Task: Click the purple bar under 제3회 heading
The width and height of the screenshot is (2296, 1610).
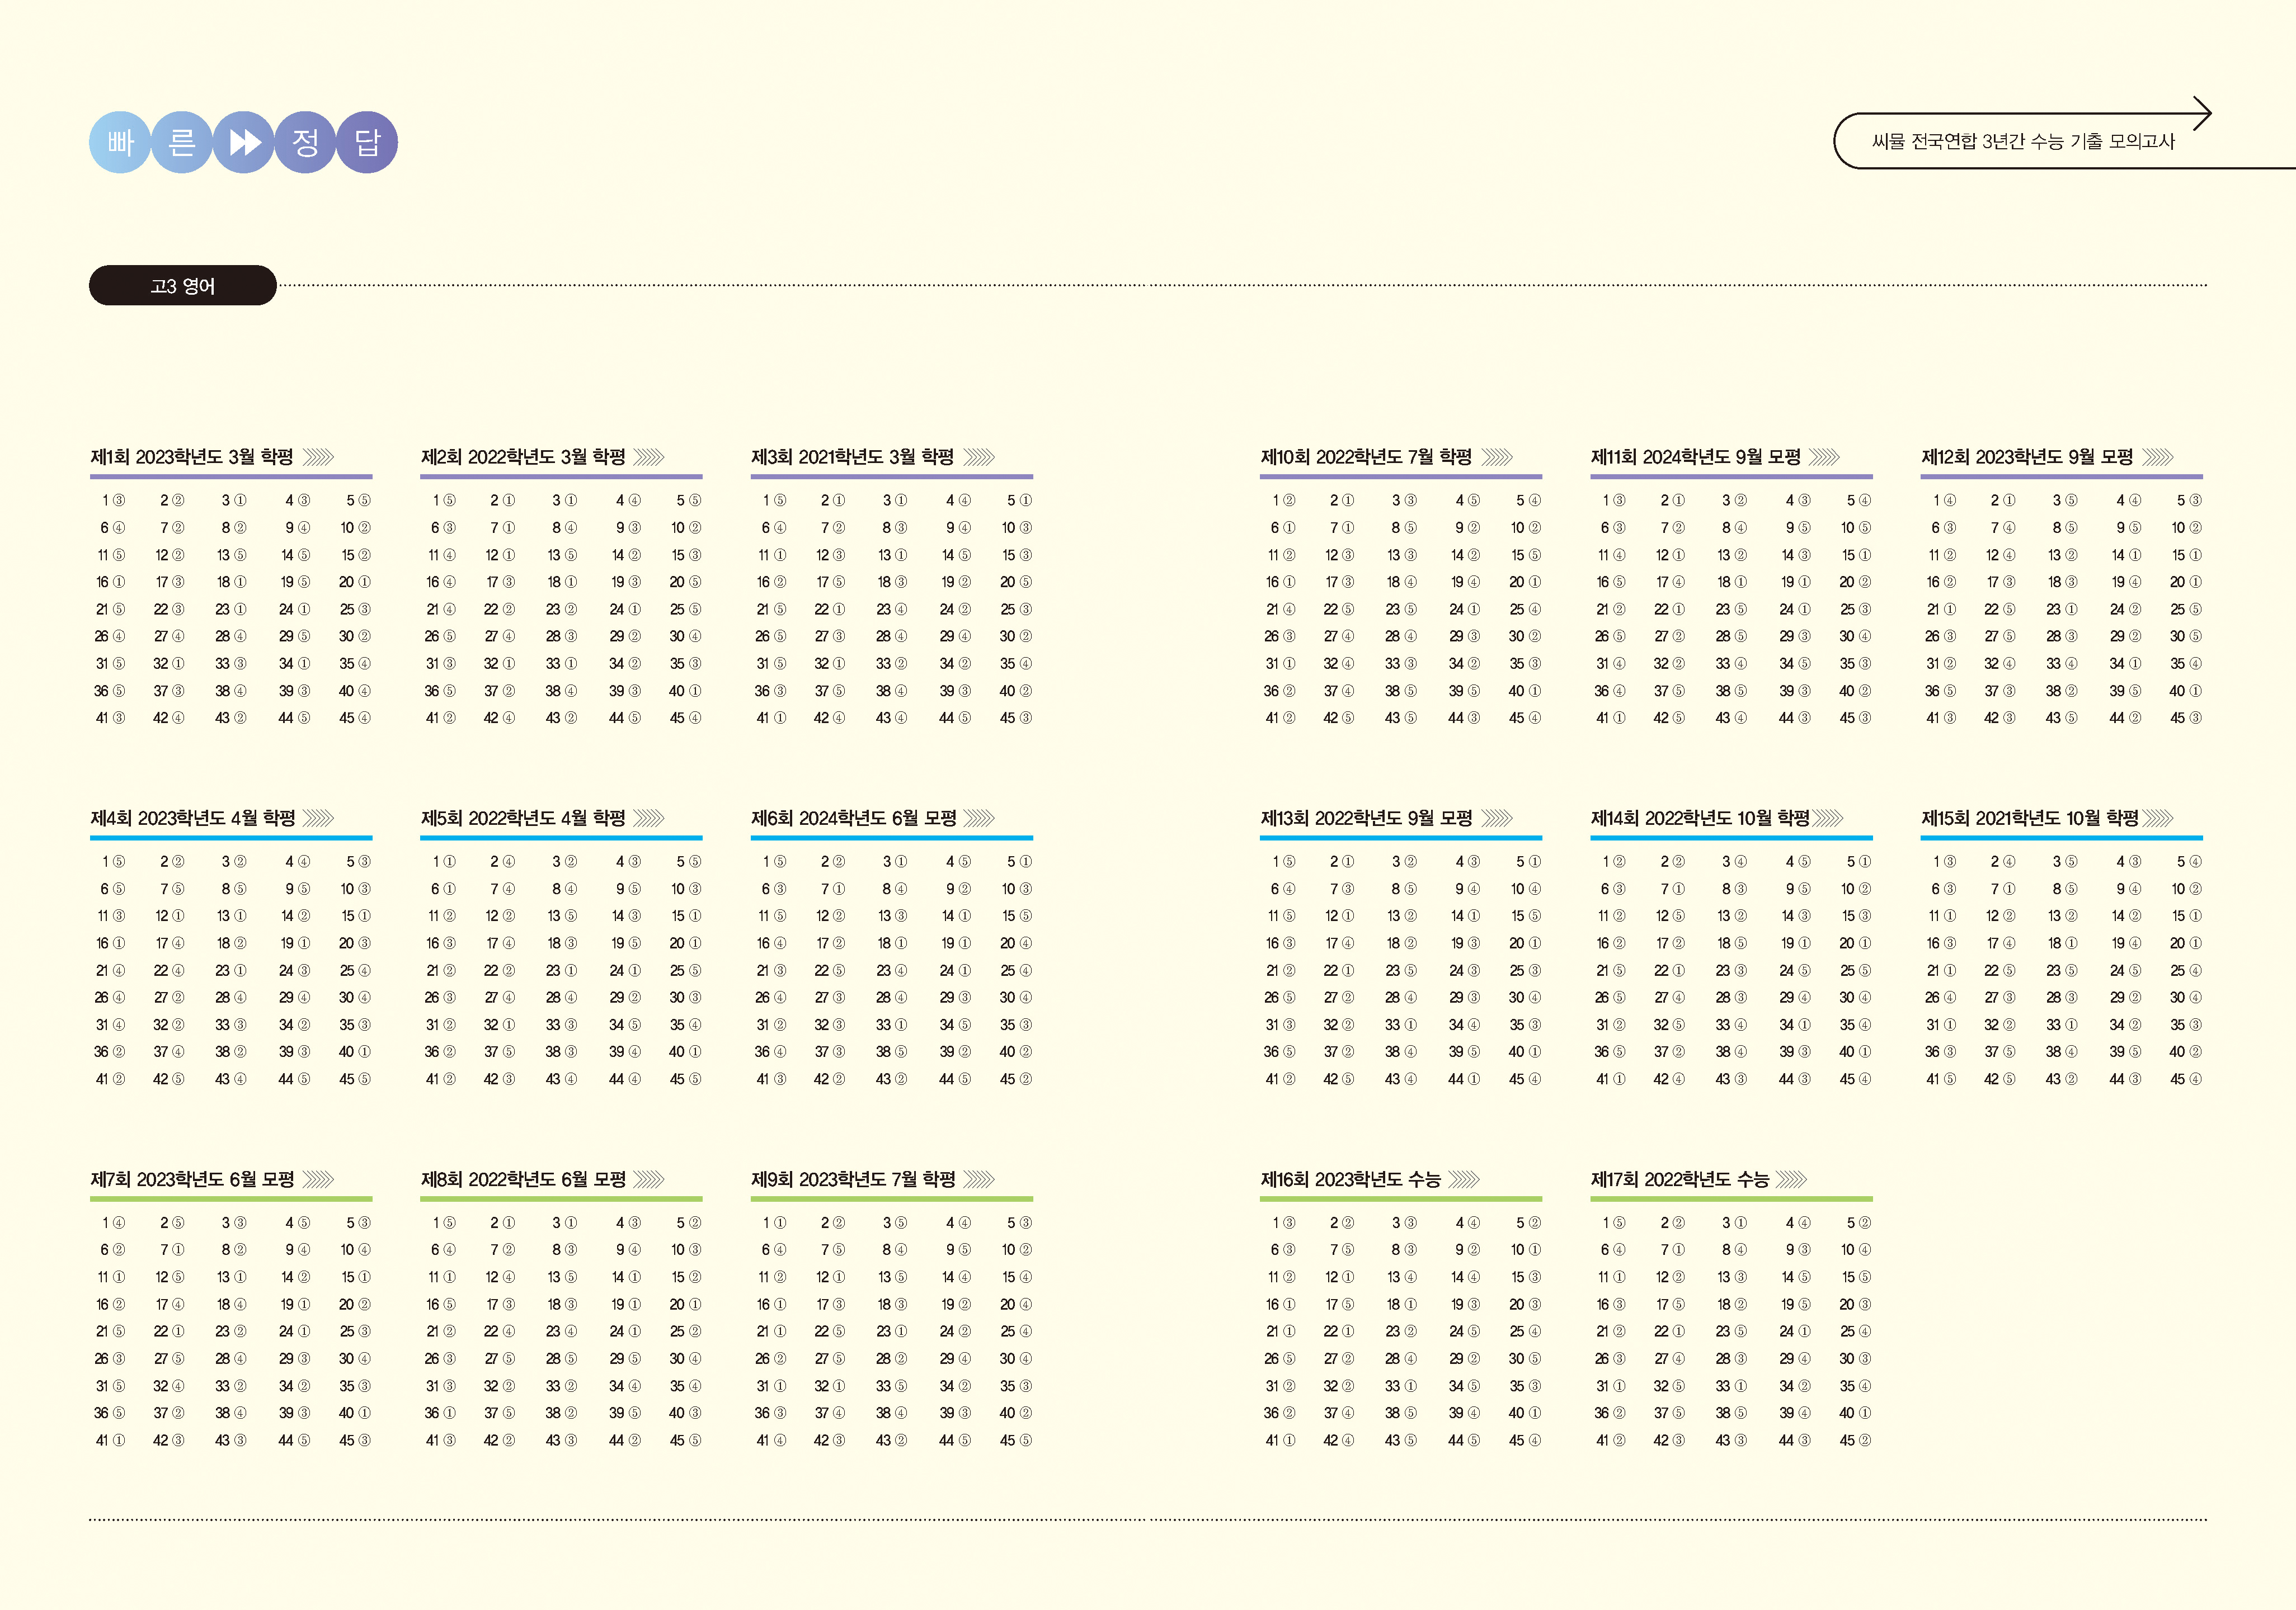Action: [x=891, y=476]
